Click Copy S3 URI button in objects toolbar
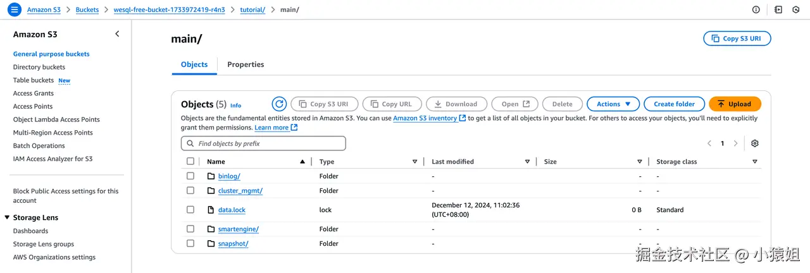The width and height of the screenshot is (810, 273). click(x=324, y=104)
